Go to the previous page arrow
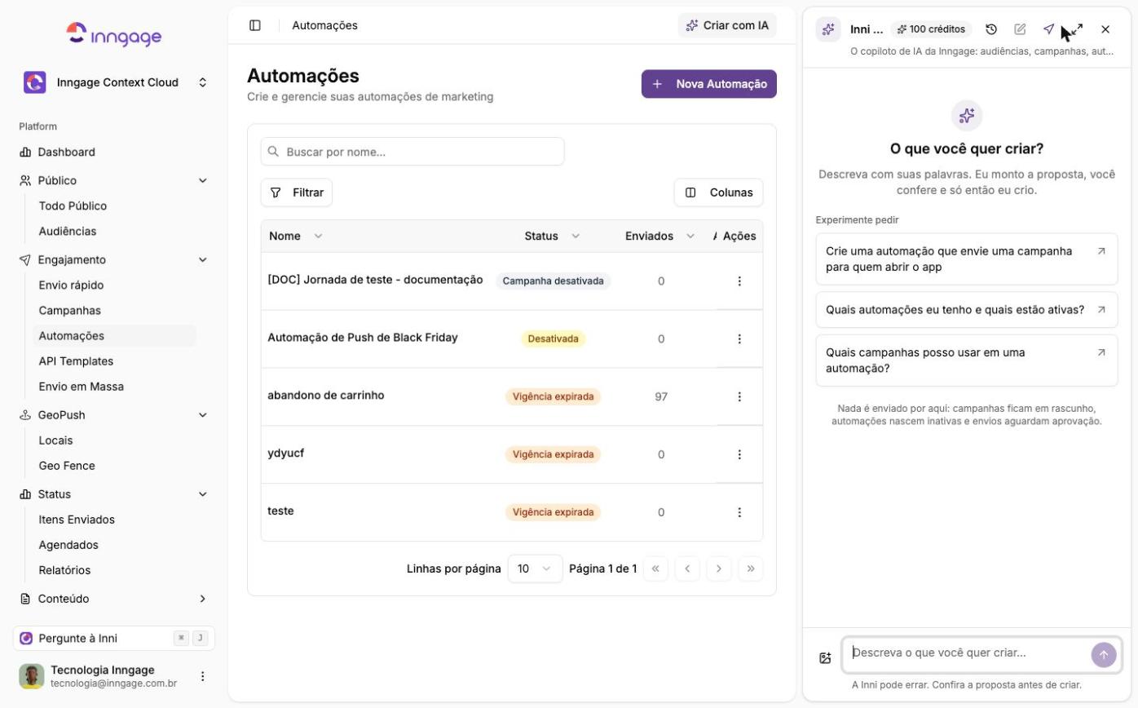The image size is (1138, 708). [x=687, y=569]
